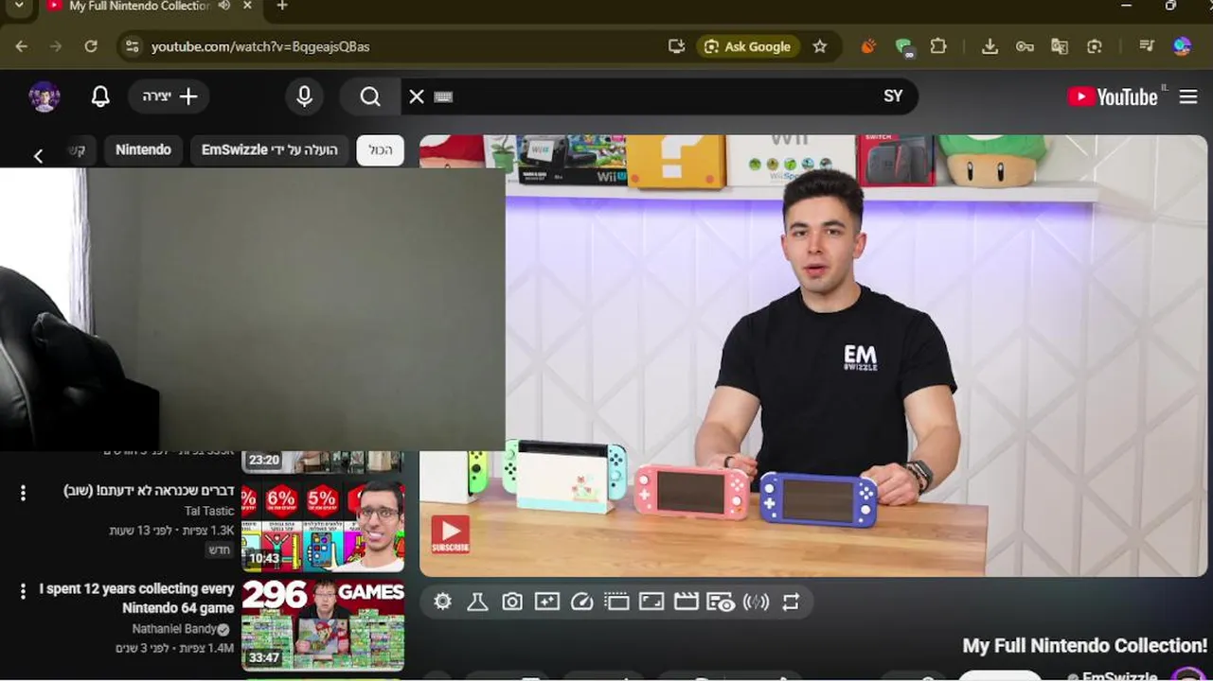This screenshot has height=681, width=1213.
Task: Click the dotted-top rectangle icon in the video toolbar
Action: tap(616, 602)
